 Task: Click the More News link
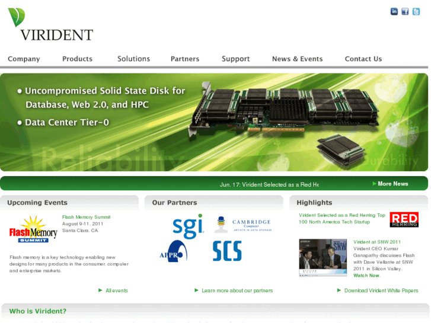click(x=393, y=184)
